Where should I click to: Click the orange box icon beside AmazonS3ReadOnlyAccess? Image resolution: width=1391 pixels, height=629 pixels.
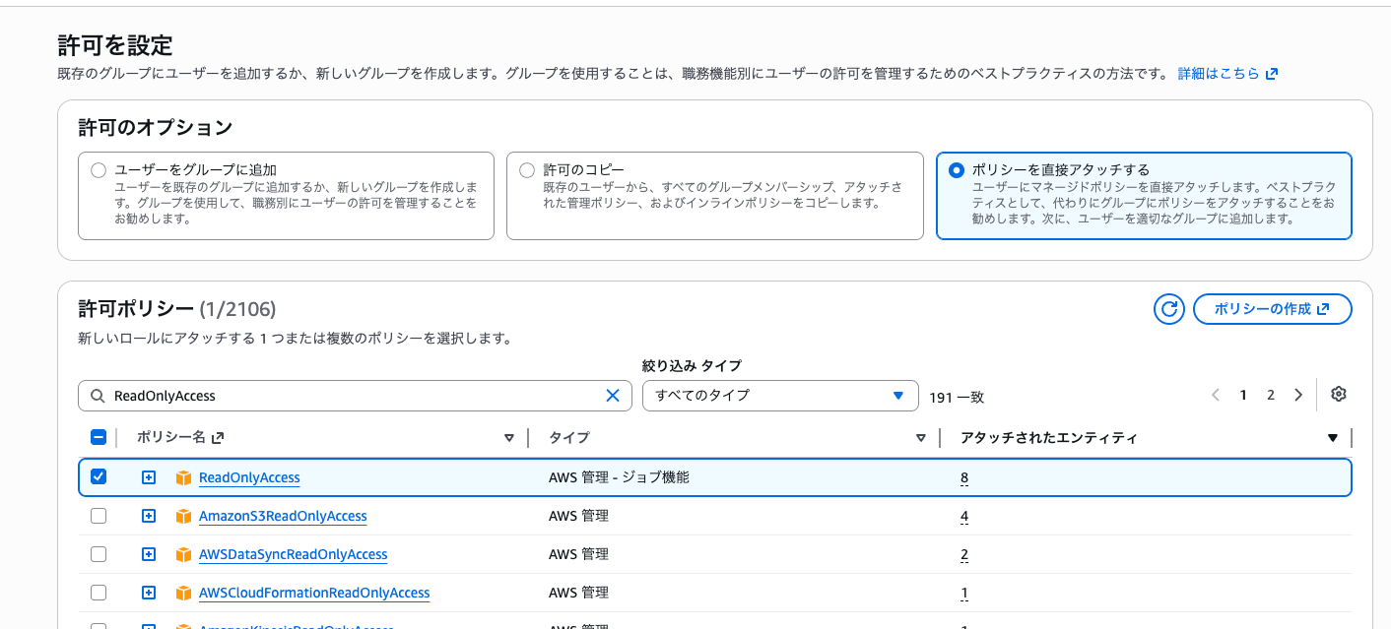pos(183,516)
